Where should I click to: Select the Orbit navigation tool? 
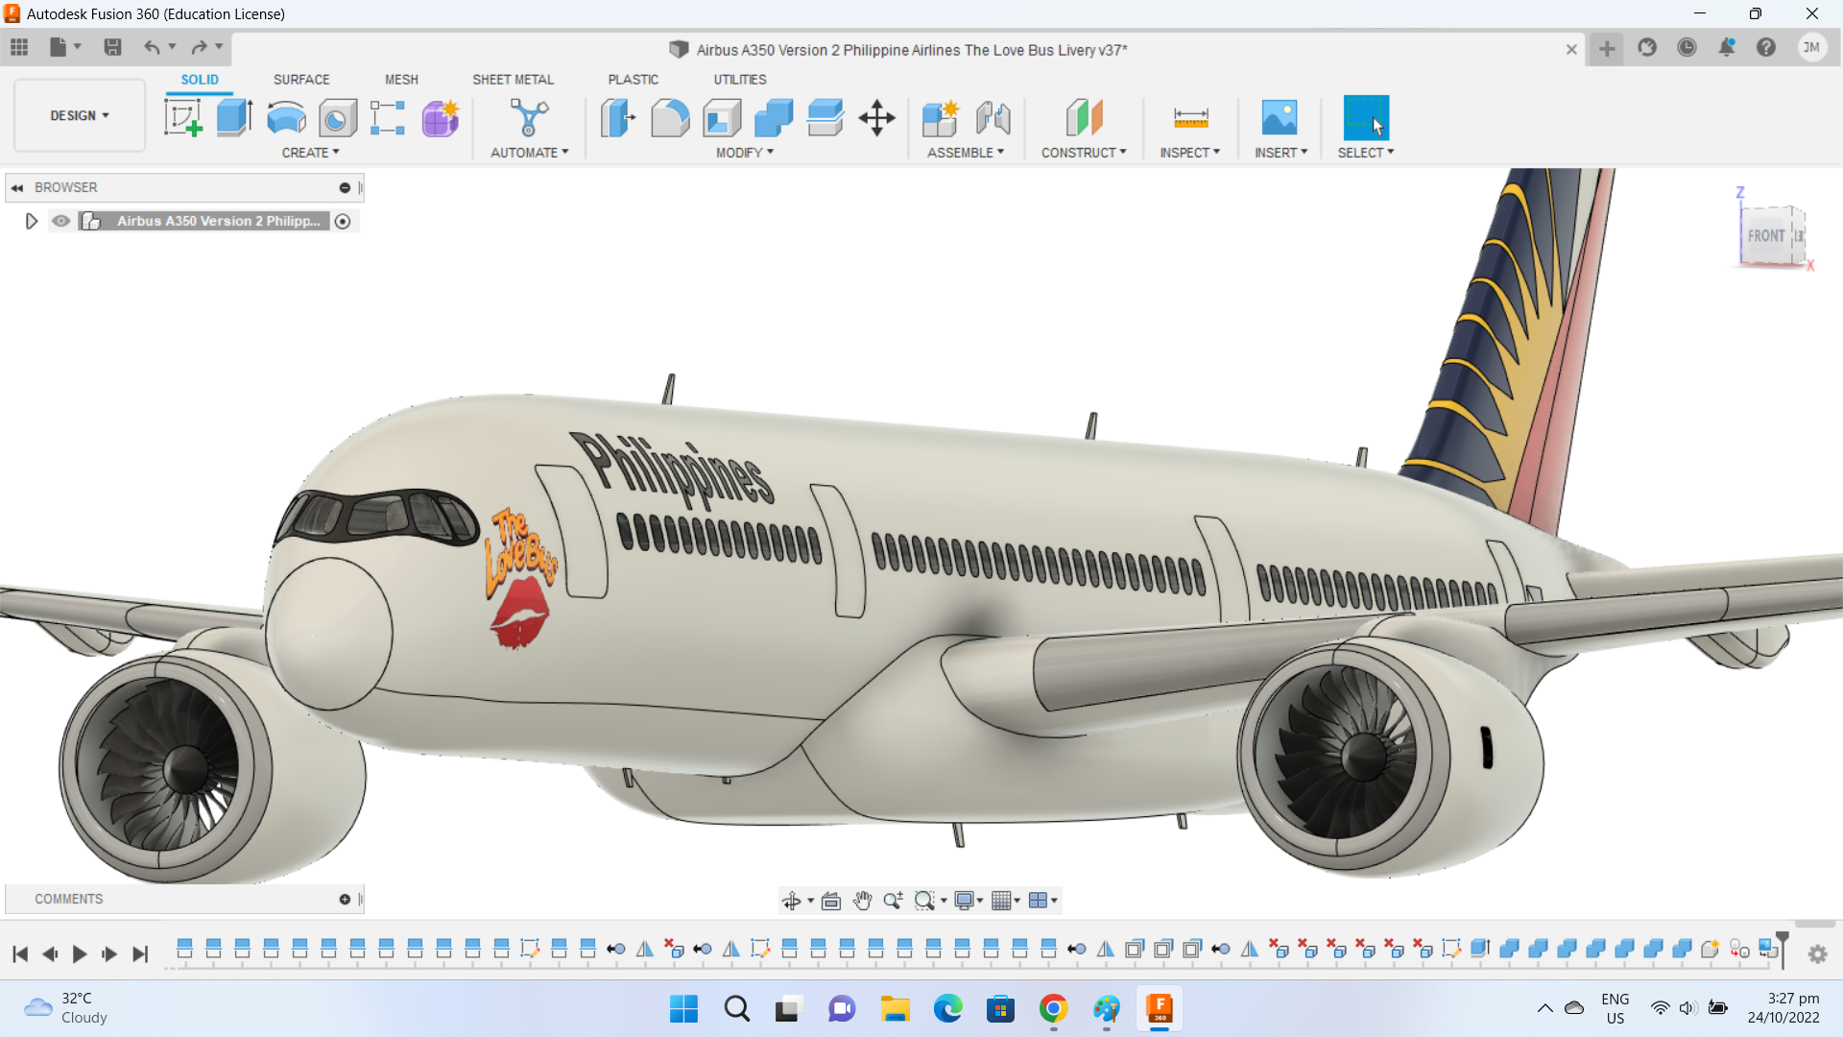click(x=791, y=901)
